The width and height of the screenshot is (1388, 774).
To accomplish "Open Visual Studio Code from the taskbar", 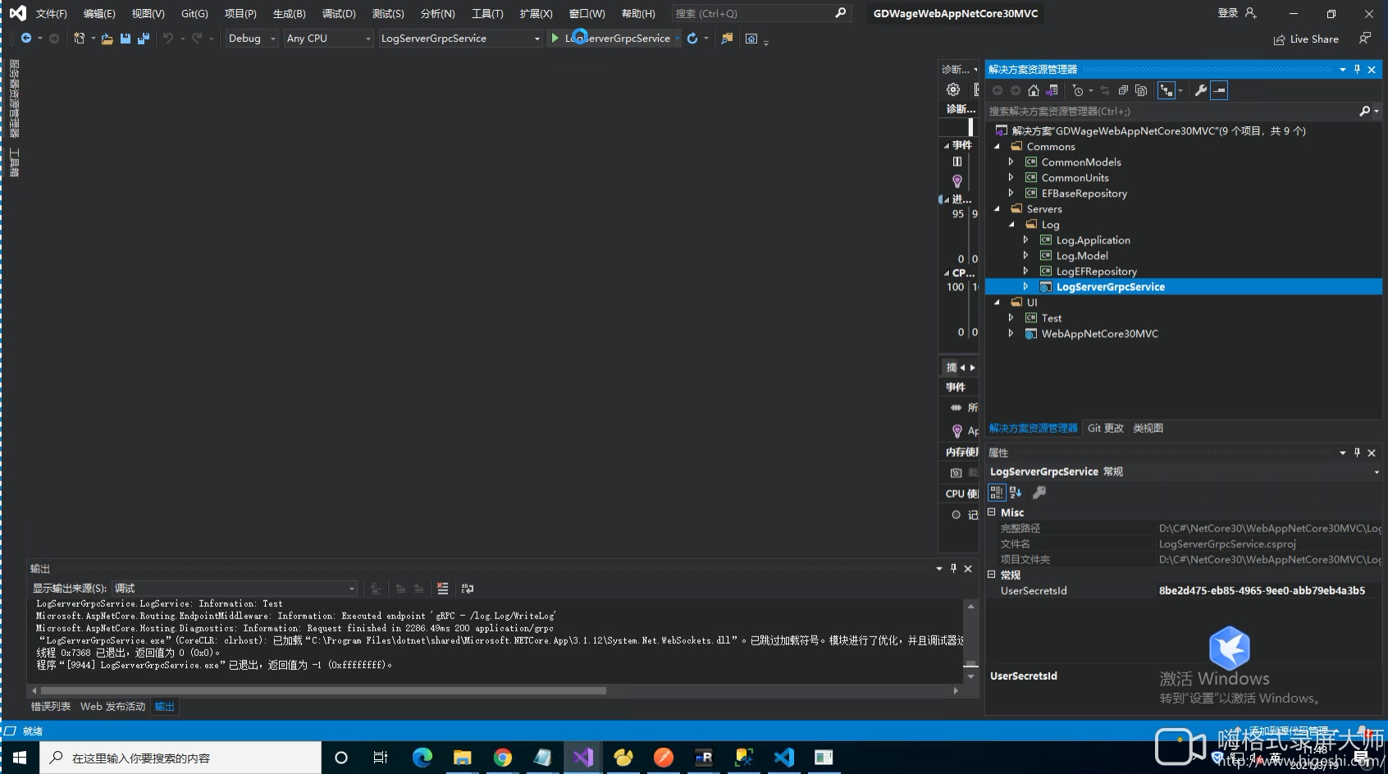I will (x=783, y=758).
